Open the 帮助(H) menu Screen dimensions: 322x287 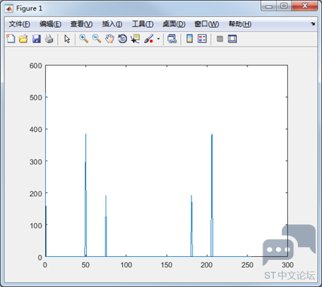(240, 24)
